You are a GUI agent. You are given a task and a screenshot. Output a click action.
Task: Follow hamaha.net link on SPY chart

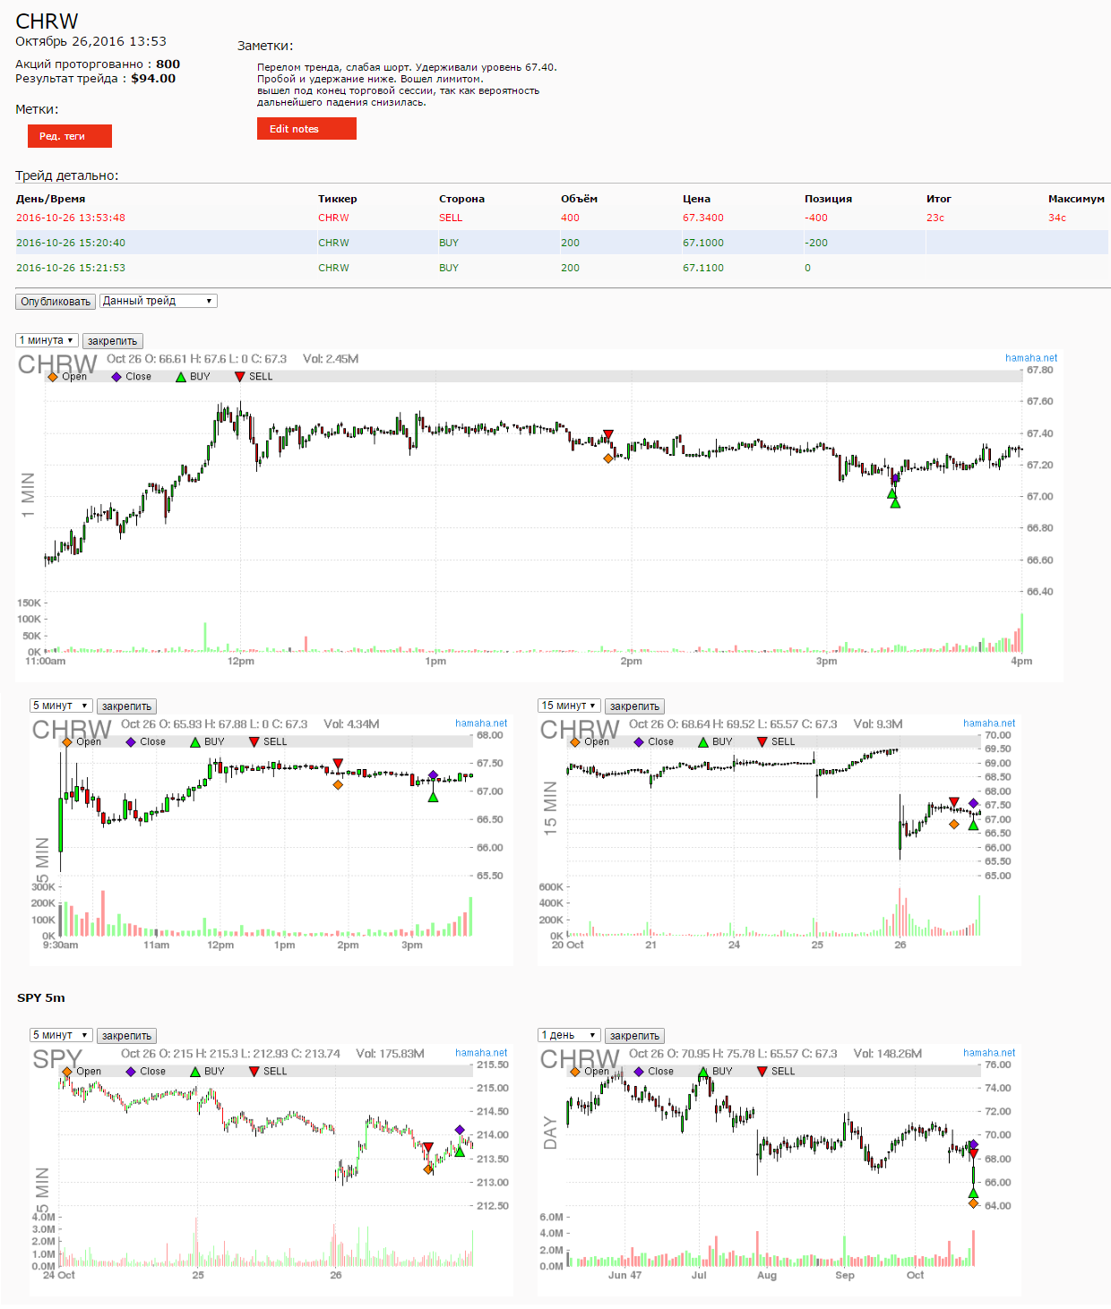click(x=481, y=1053)
